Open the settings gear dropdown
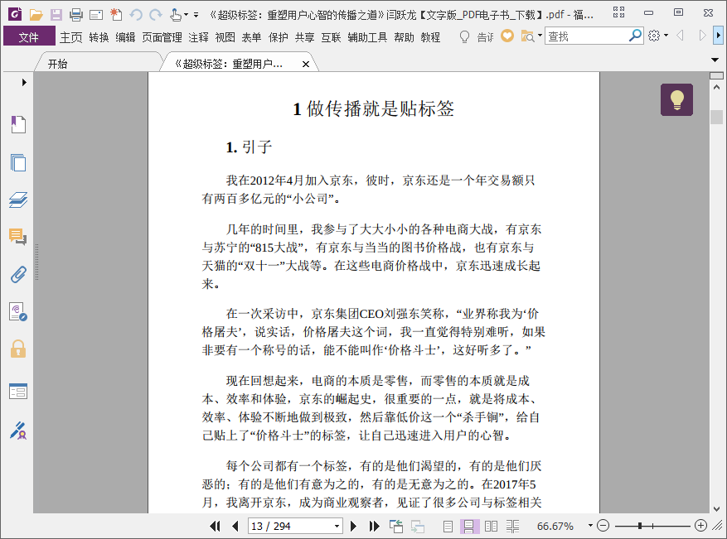The width and height of the screenshot is (727, 539). 666,36
